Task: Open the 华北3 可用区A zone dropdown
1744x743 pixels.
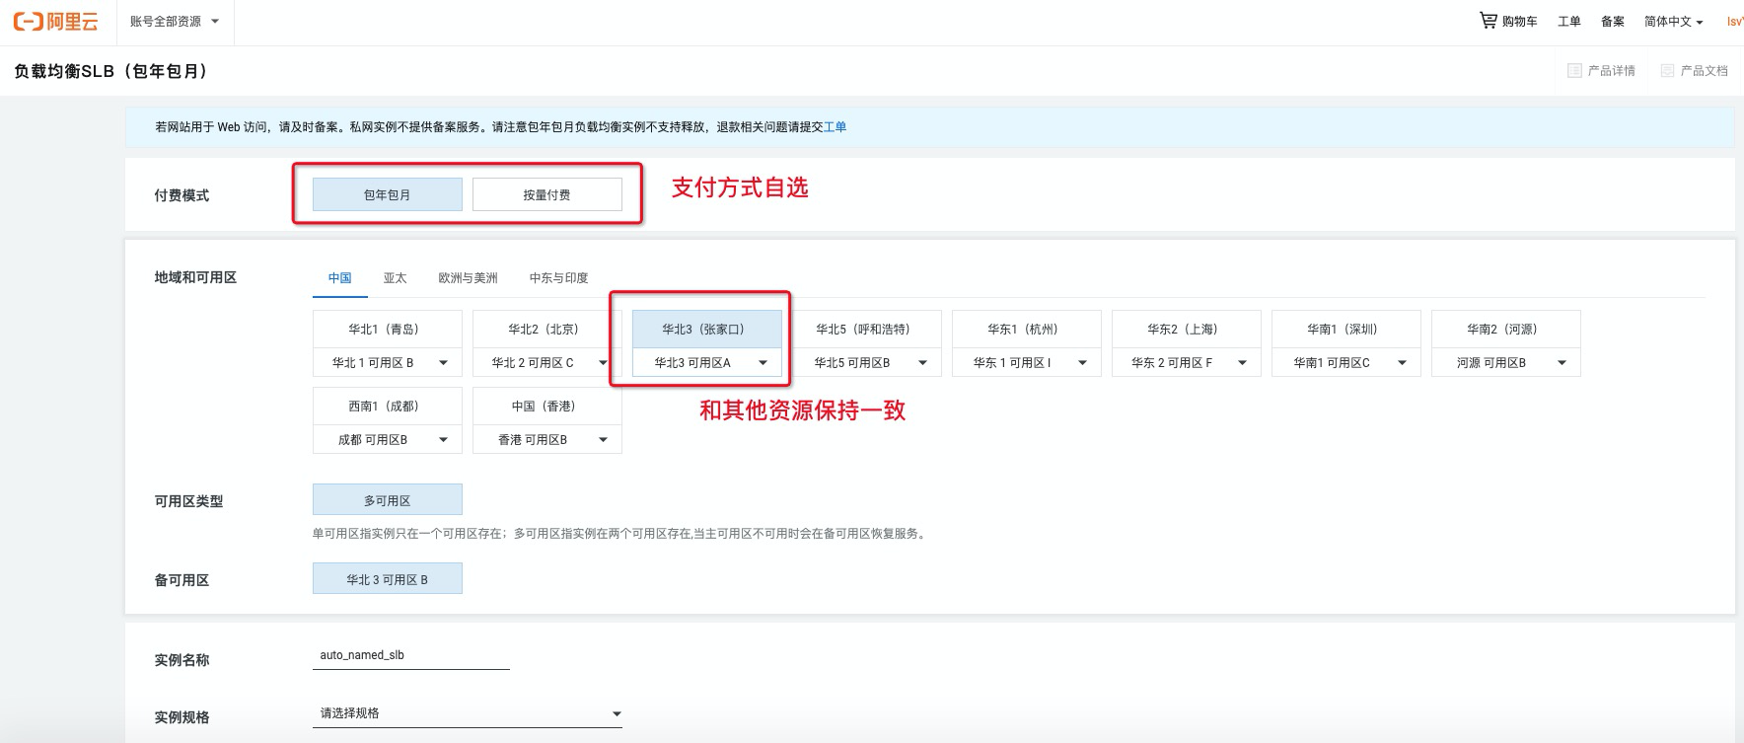Action: pos(707,363)
